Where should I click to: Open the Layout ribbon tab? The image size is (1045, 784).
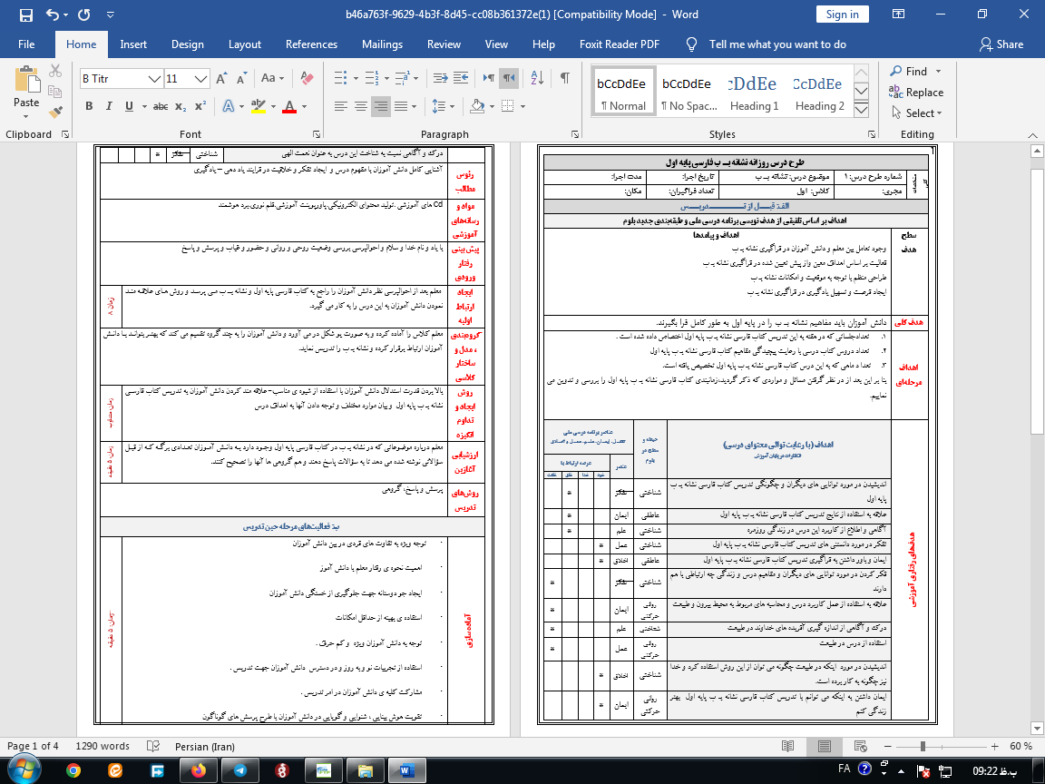(244, 44)
